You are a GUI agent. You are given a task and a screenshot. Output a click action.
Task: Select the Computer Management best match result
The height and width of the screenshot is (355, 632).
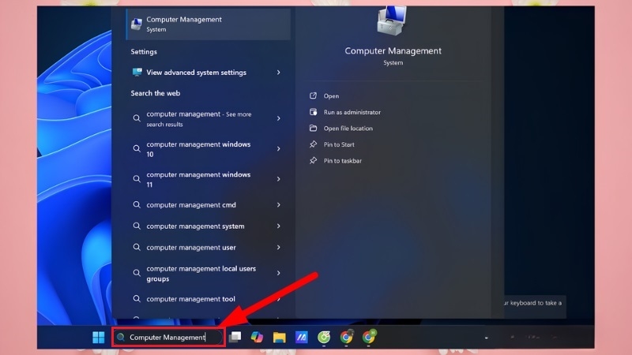[x=209, y=24]
